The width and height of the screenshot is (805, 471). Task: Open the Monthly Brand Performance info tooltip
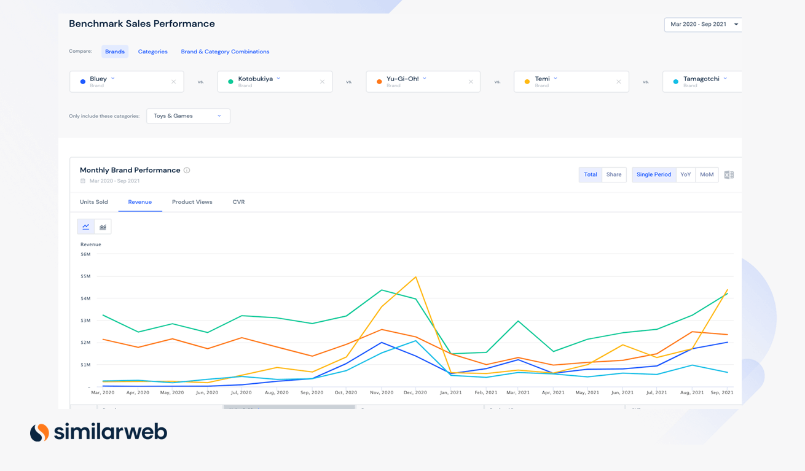[186, 170]
